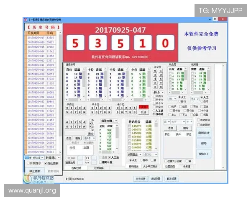
Task: Click the 停止更新 button
Action: (34, 171)
